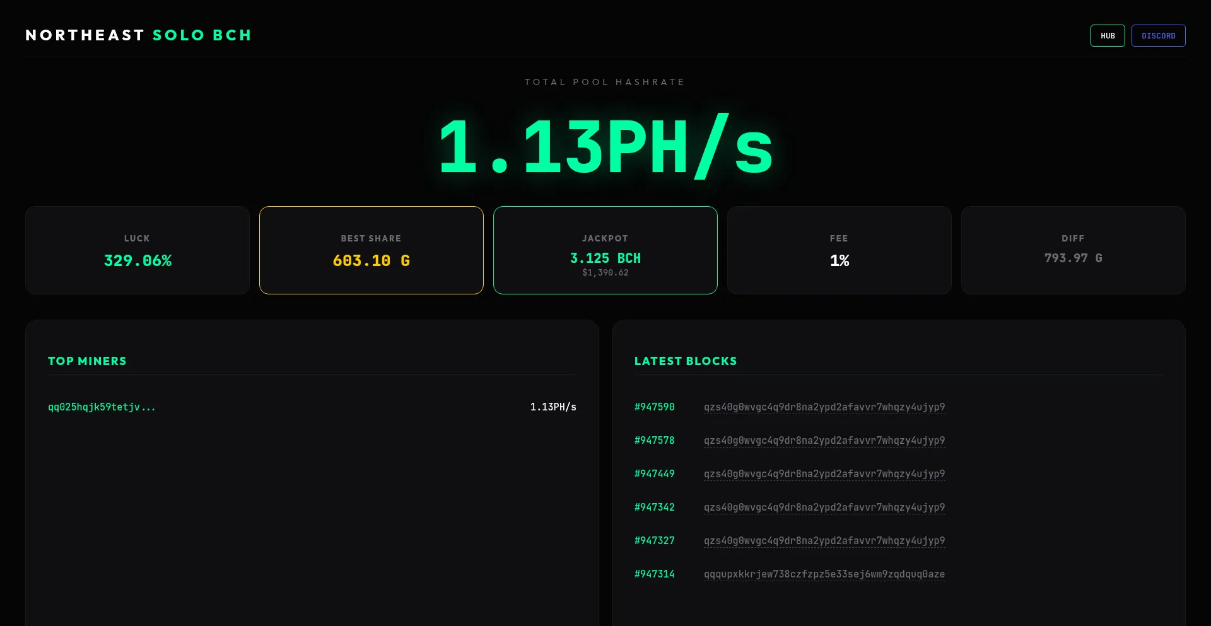
Task: Open finder address of block #947342
Action: click(824, 507)
